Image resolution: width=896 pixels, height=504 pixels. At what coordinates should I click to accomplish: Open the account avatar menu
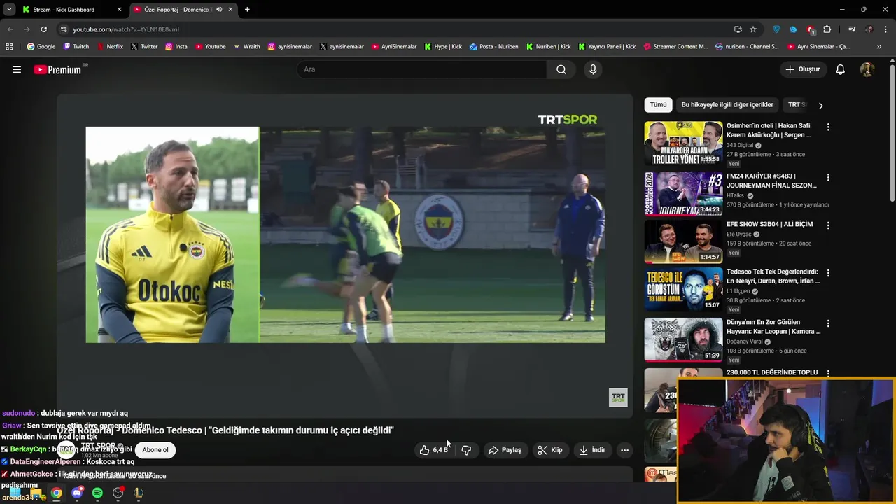pyautogui.click(x=867, y=69)
